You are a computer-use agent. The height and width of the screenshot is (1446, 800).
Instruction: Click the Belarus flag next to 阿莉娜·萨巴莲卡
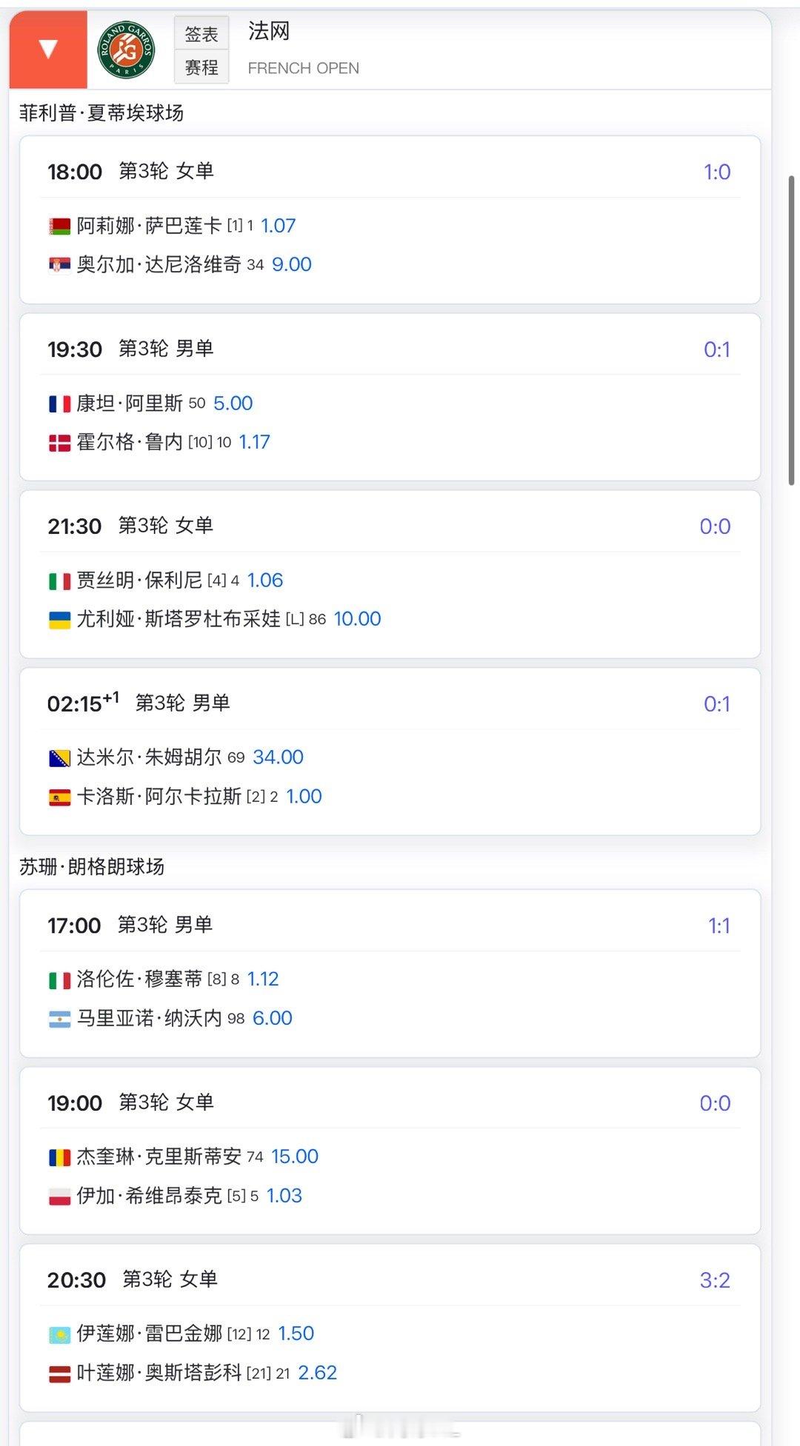click(x=59, y=227)
